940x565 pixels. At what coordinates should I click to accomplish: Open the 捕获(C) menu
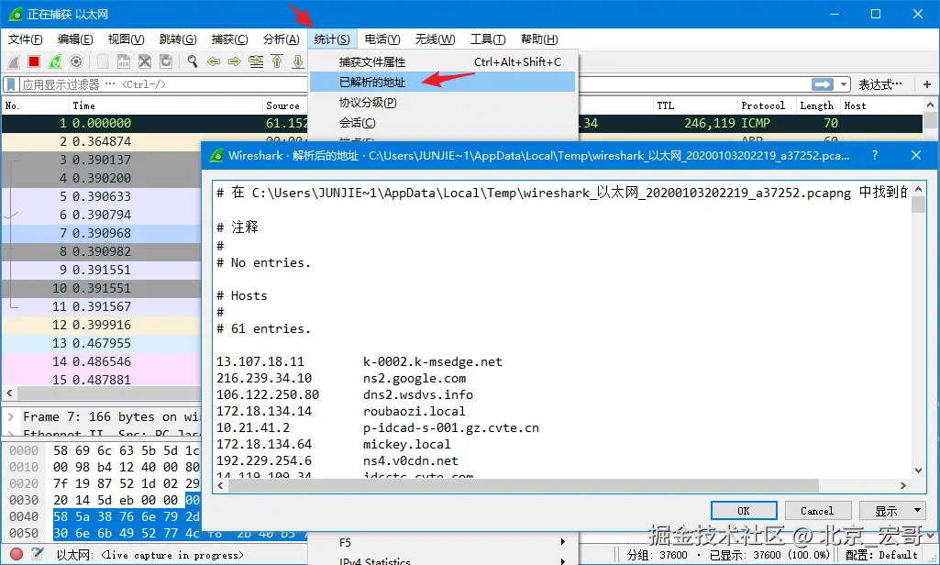(x=229, y=39)
